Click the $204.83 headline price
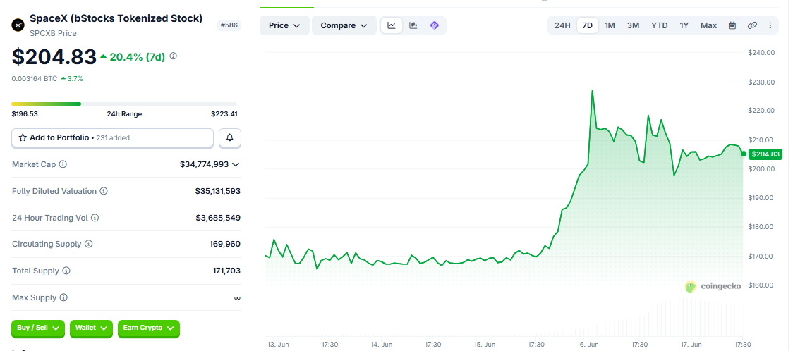793x351 pixels. (54, 57)
